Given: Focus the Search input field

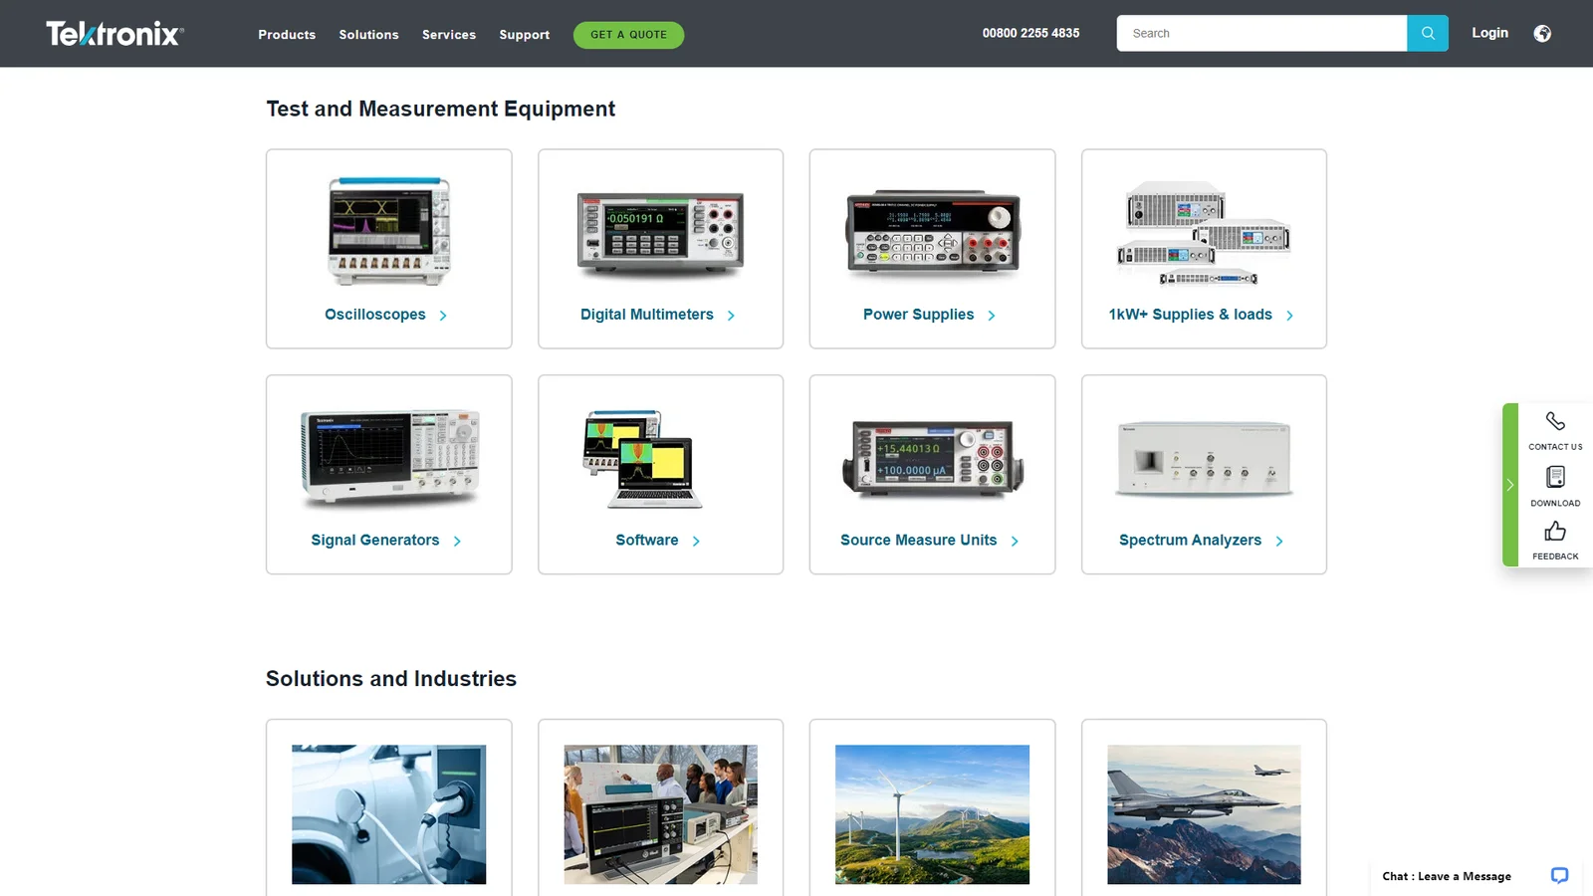Looking at the screenshot, I should (1261, 33).
